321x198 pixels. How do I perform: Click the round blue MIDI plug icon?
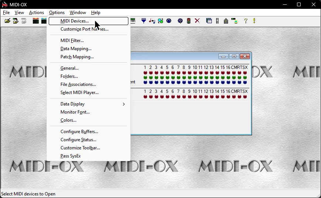169,21
